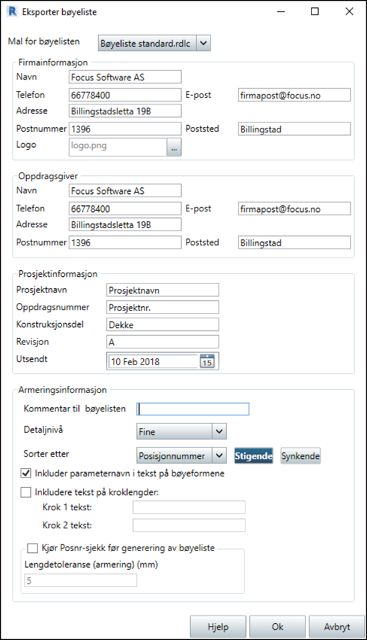
Task: Uncheck Inkluder parameternavn i tekst på bøyeformene
Action: click(25, 473)
